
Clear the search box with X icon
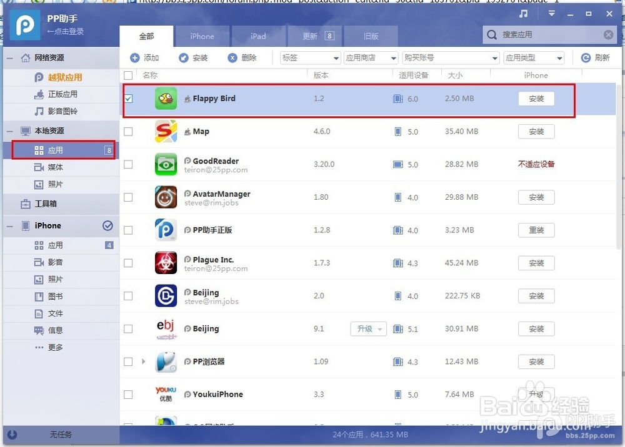pyautogui.click(x=608, y=34)
